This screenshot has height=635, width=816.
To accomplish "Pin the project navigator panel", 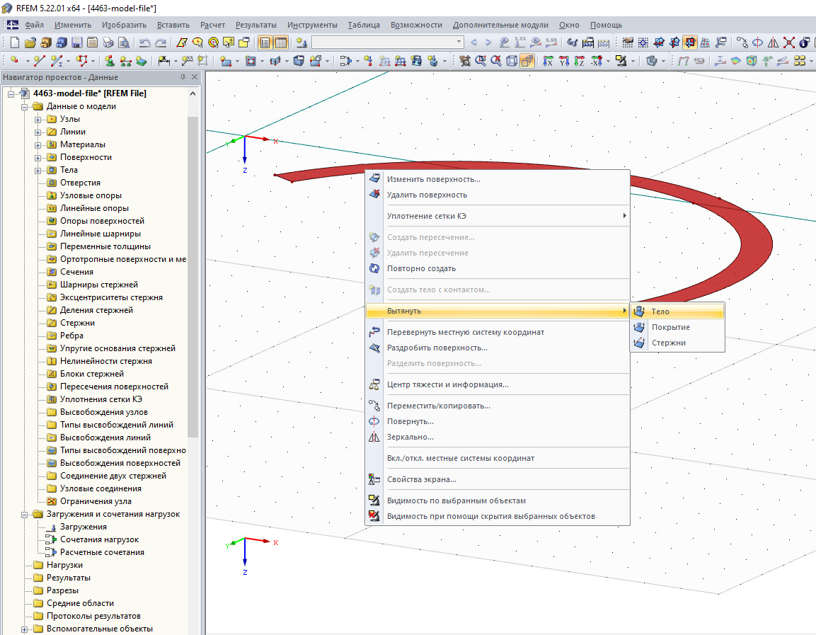I will [x=183, y=77].
